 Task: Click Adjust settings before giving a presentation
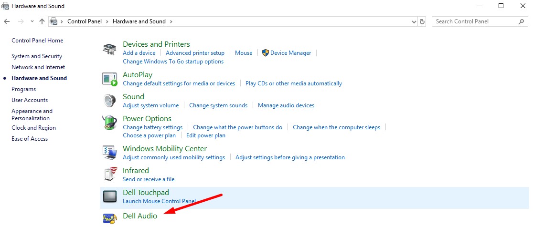[290, 157]
